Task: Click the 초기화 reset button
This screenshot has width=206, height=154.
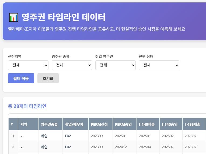Action: tap(48, 78)
